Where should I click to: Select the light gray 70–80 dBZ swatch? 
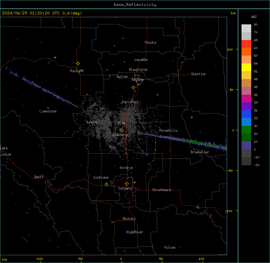[x=246, y=28]
